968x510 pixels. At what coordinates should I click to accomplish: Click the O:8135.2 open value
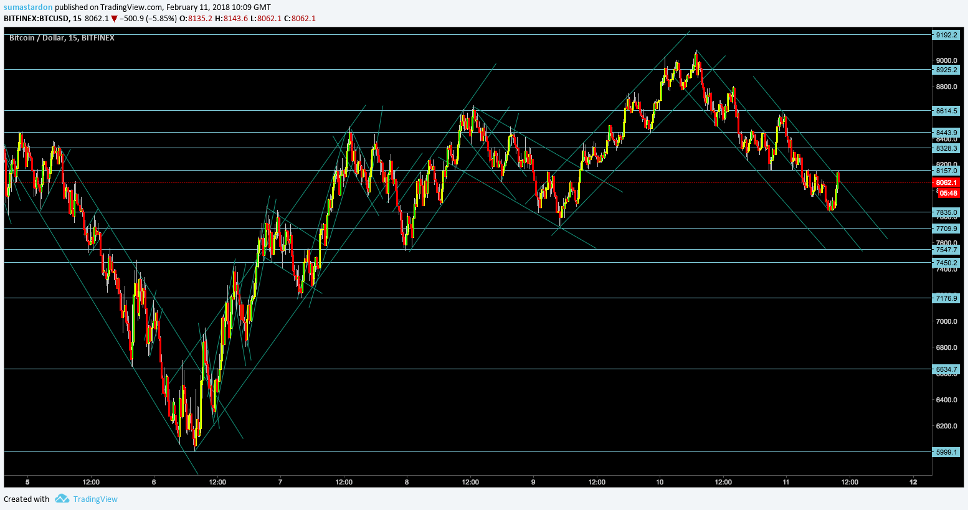pyautogui.click(x=196, y=19)
